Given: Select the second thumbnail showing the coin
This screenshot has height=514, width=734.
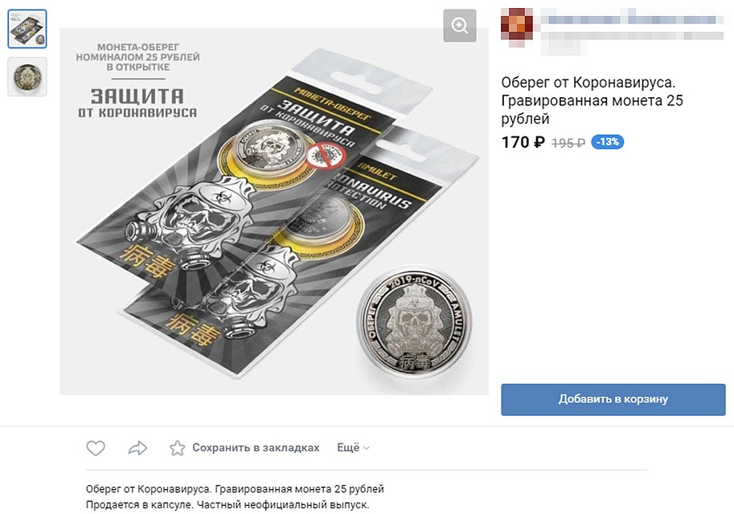Looking at the screenshot, I should click(27, 77).
